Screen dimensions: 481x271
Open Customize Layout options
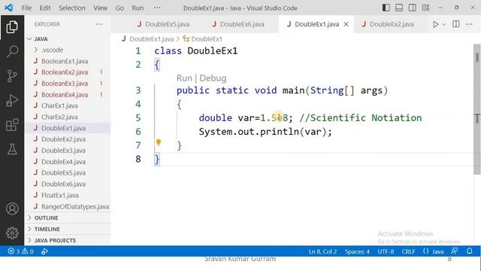click(426, 8)
